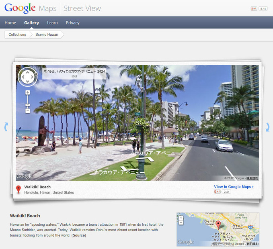Image resolution: width=273 pixels, height=249 pixels.
Task: Pan Street View down with compass arrow
Action: tap(28, 82)
